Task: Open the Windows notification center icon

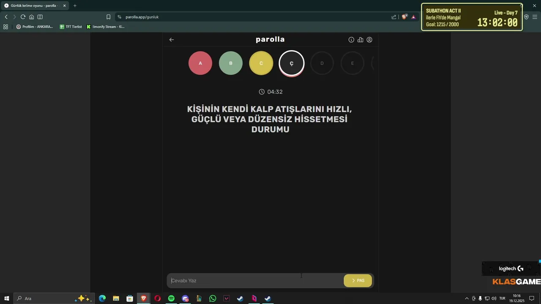Action: (532, 299)
